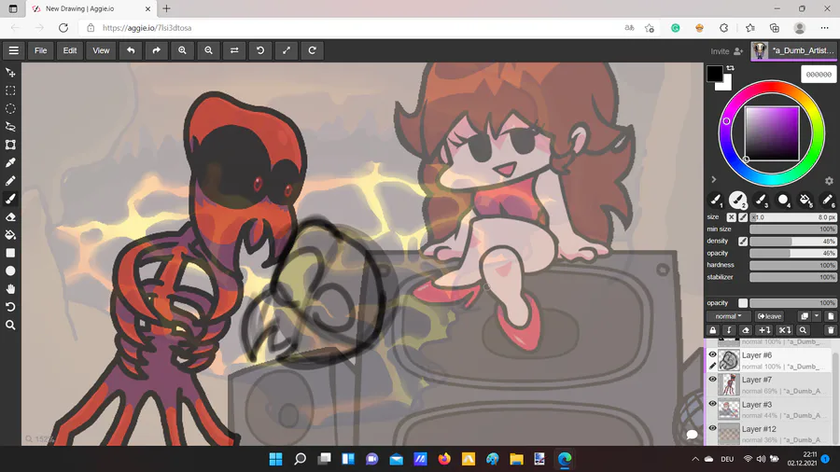
Task: Open dropdown arrow beside duplicate layer
Action: click(817, 316)
